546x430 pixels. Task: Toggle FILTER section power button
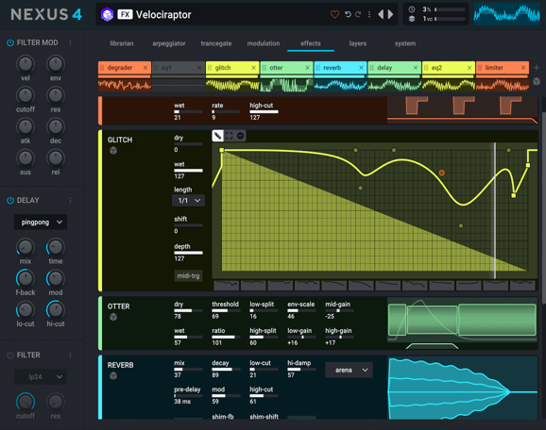[10, 355]
